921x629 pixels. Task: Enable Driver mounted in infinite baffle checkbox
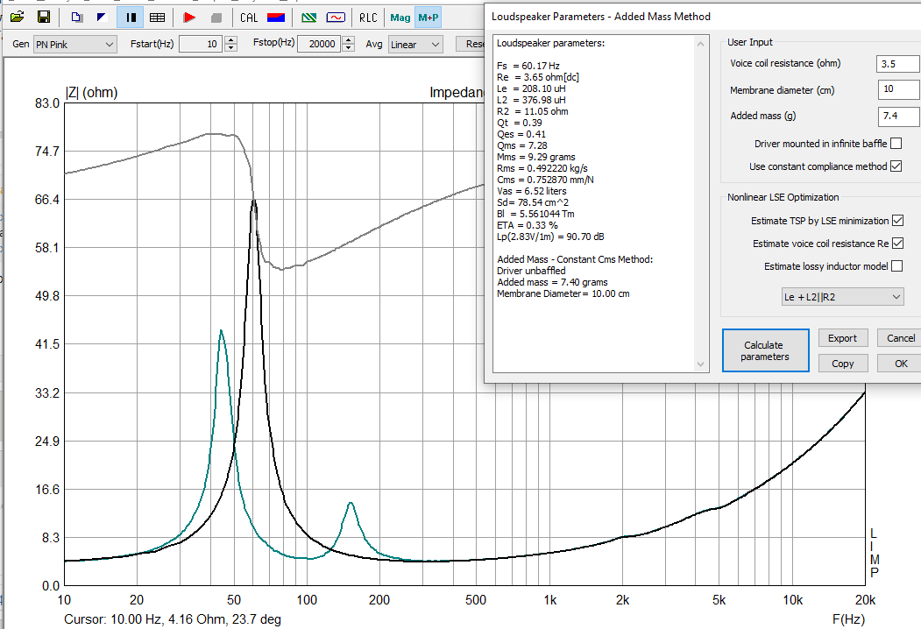[896, 144]
